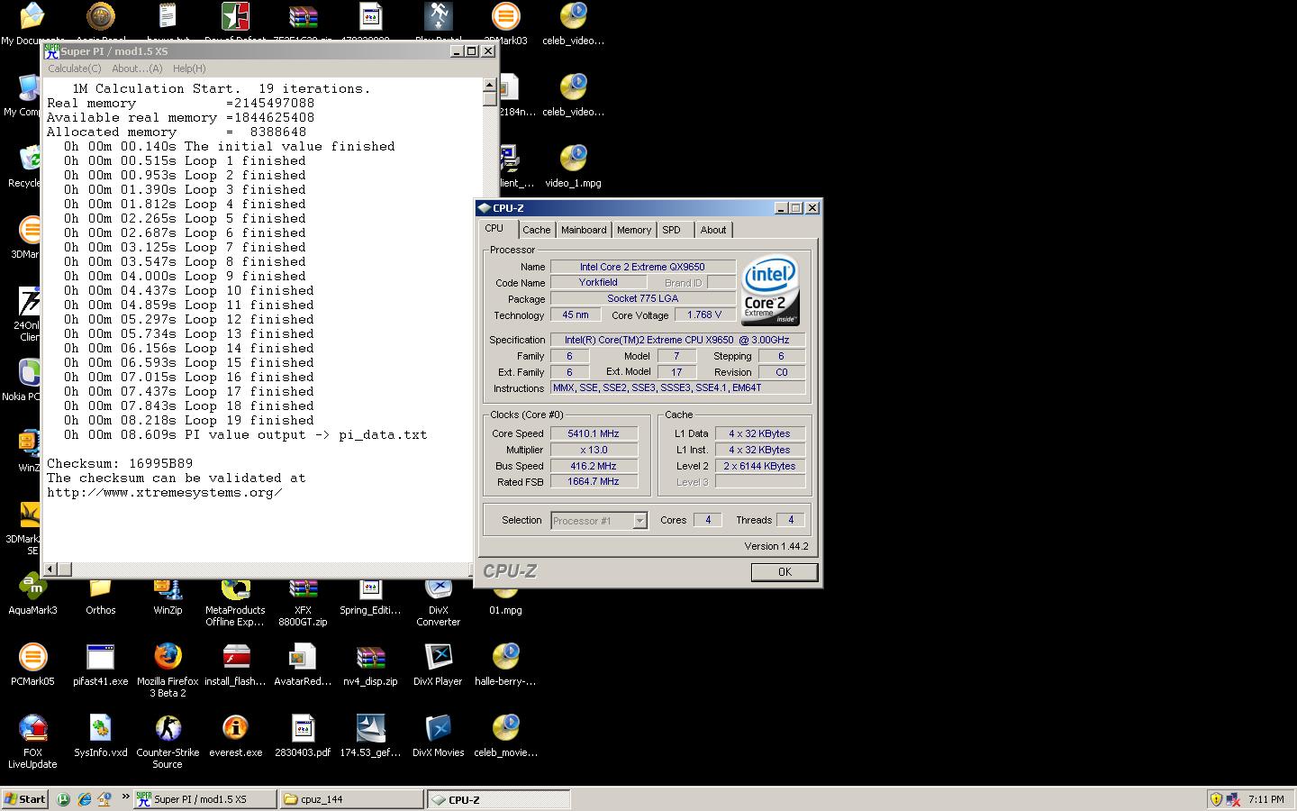This screenshot has height=811, width=1297.
Task: Open Calculate(C) menu in Super PI
Action: pyautogui.click(x=75, y=68)
